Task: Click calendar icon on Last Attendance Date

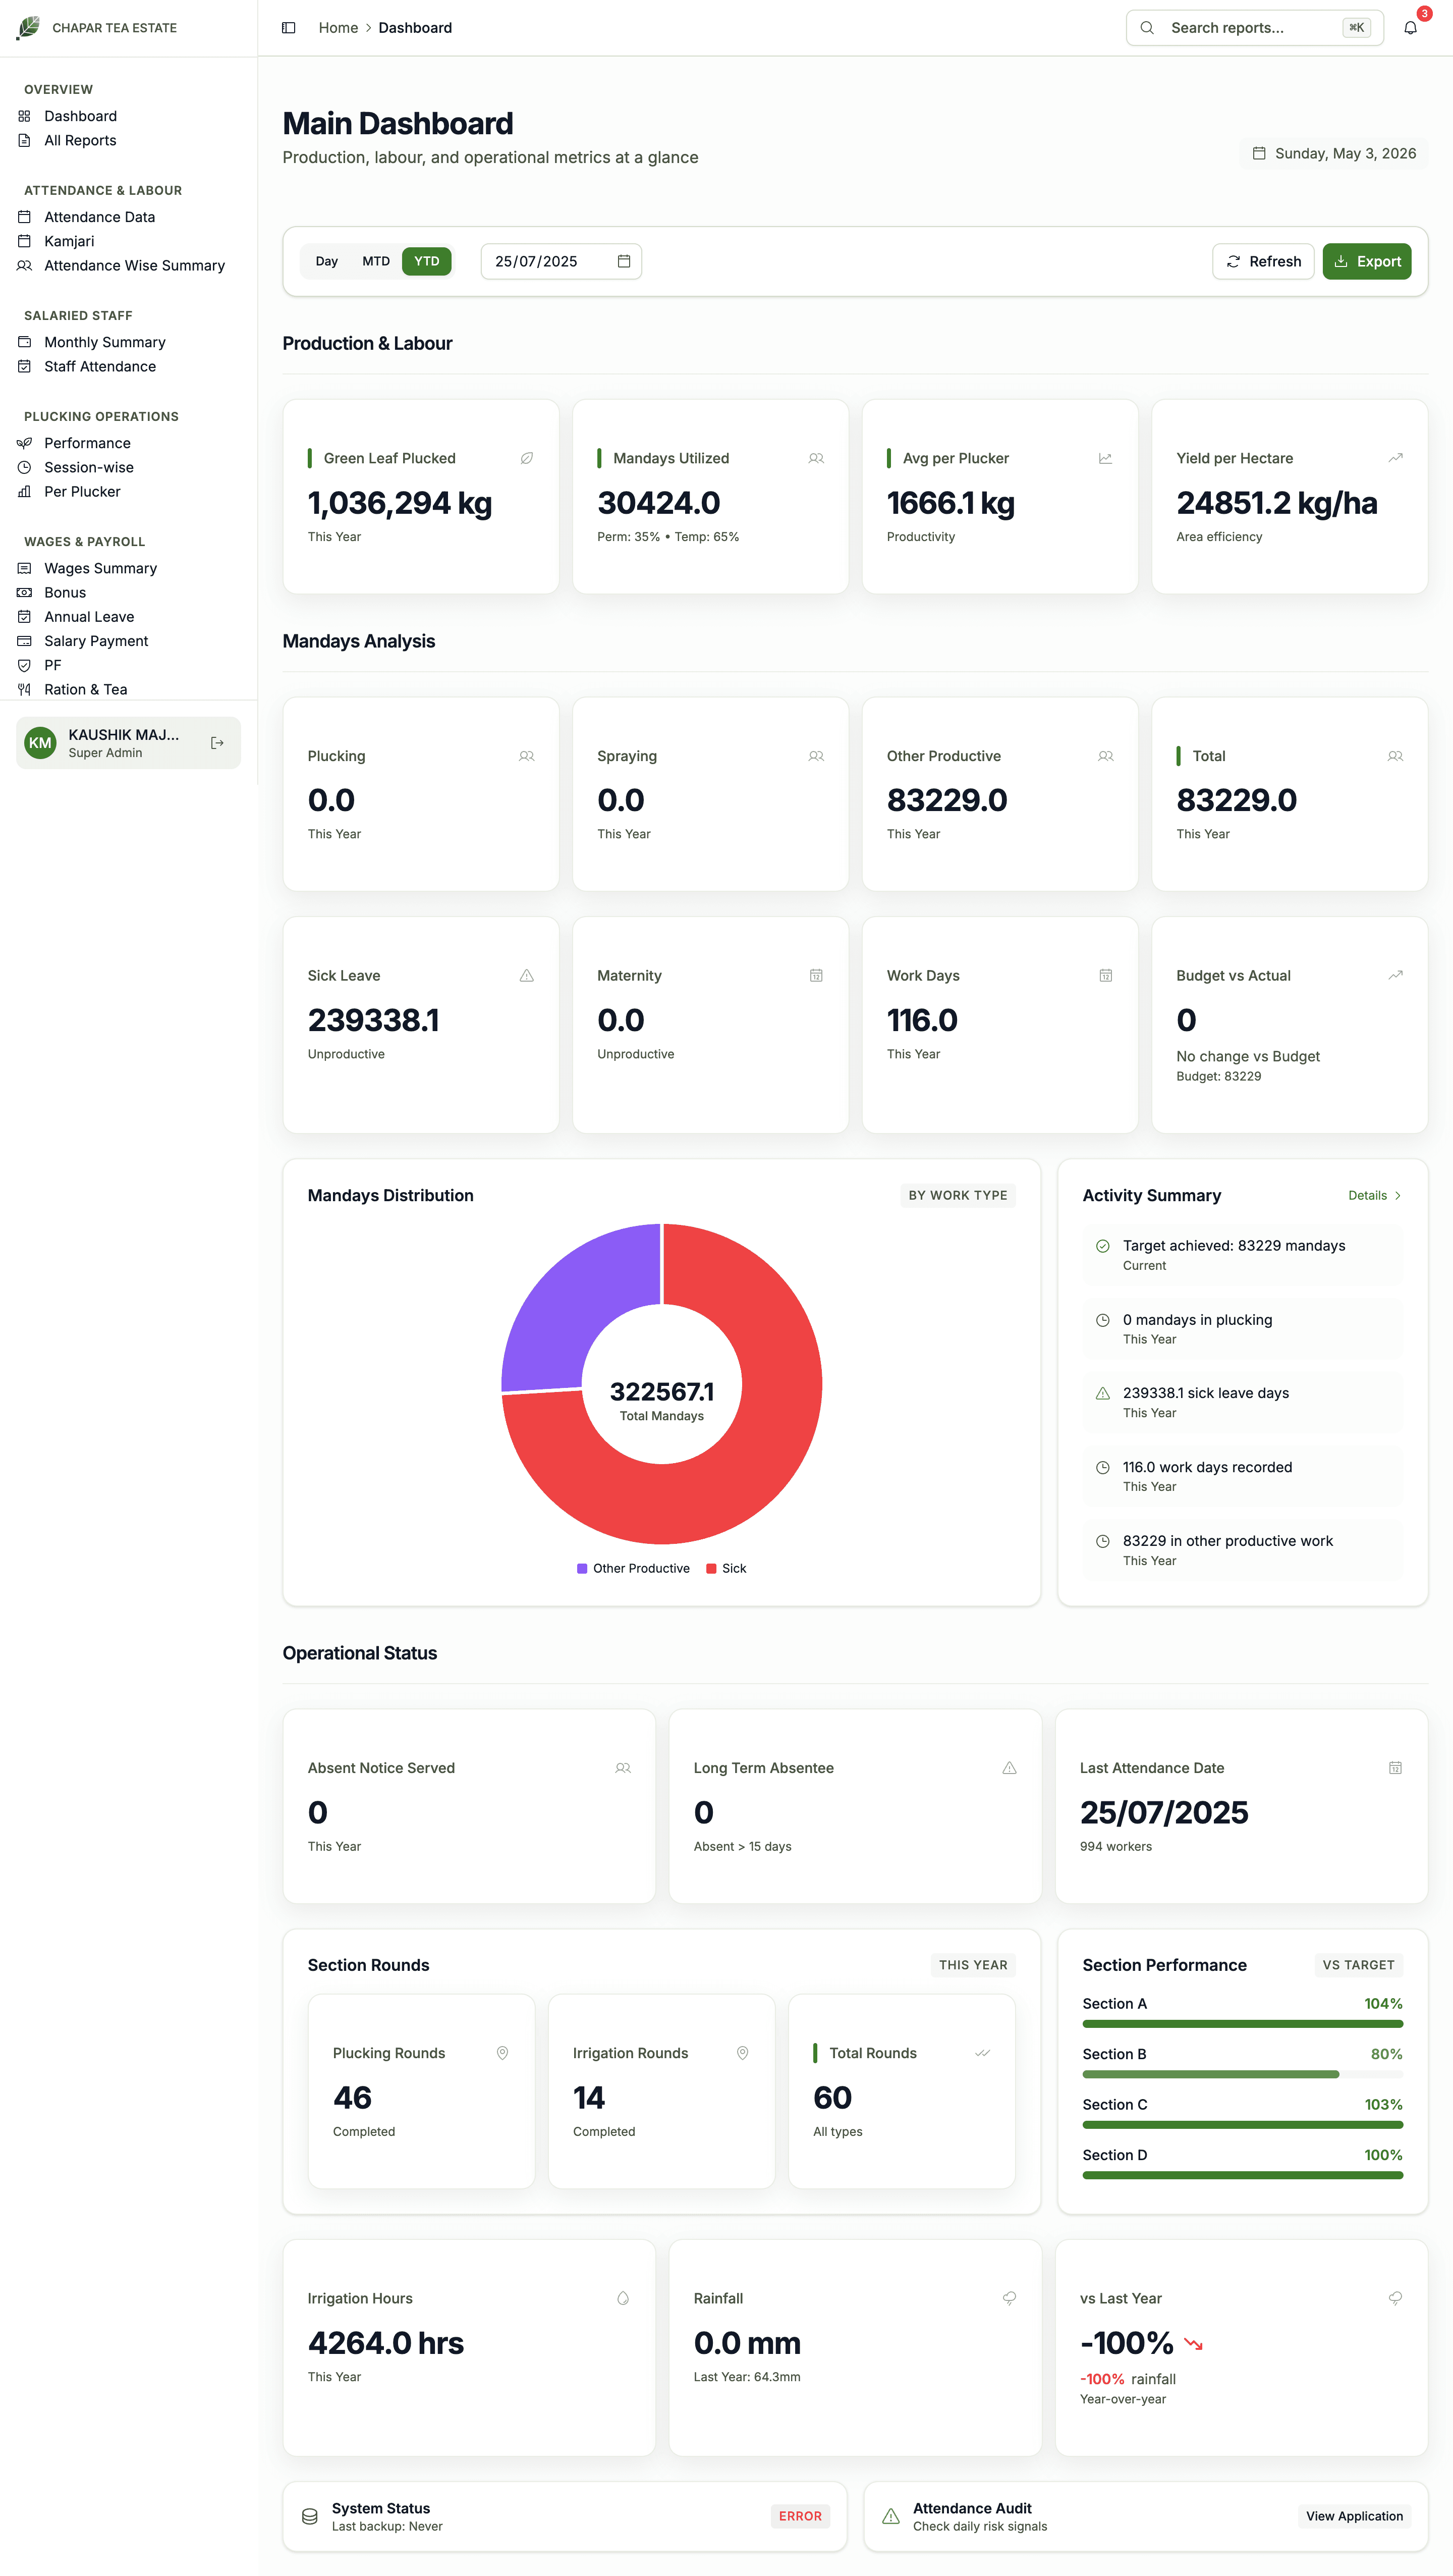Action: [1395, 1768]
